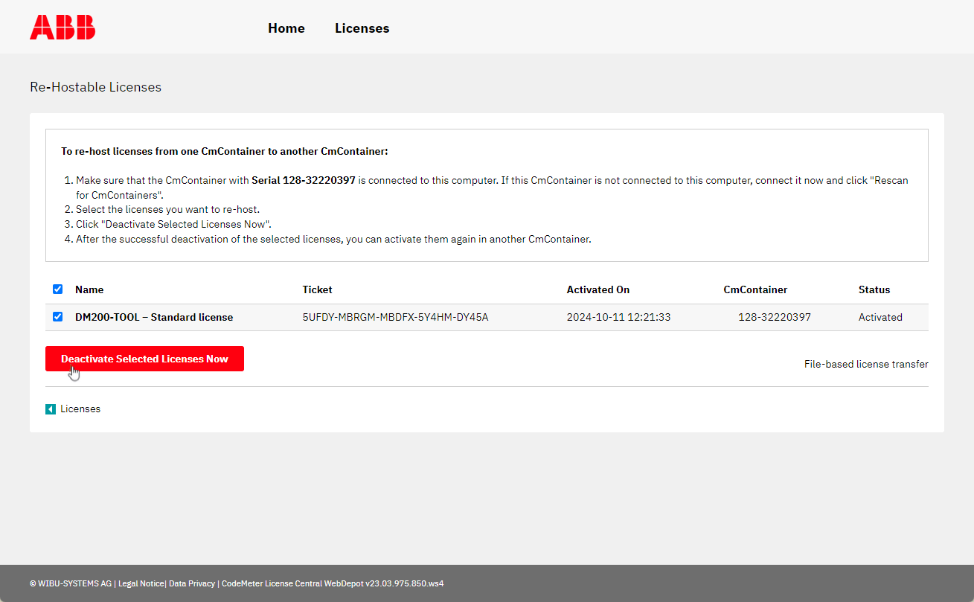Click the Activated status cell
The width and height of the screenshot is (974, 602).
pyautogui.click(x=880, y=317)
